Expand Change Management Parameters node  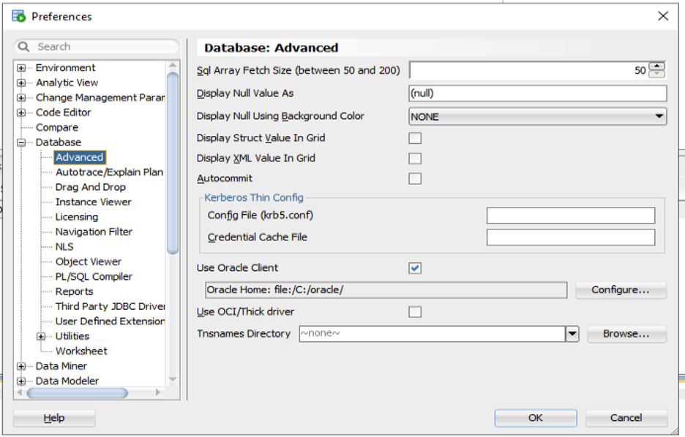(x=21, y=98)
